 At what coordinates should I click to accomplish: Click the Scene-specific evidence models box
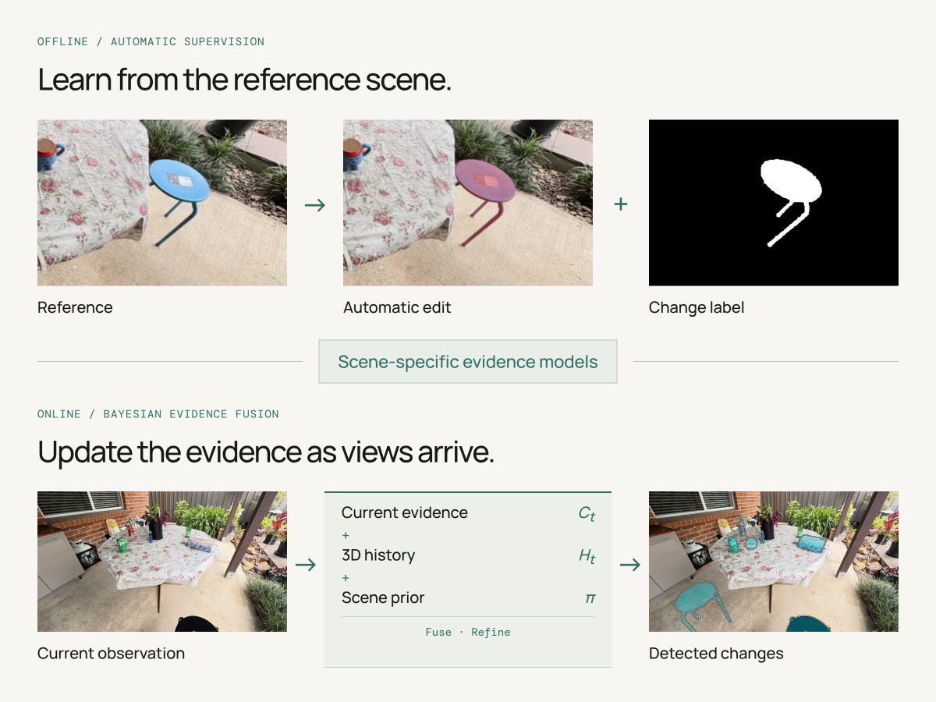[468, 362]
